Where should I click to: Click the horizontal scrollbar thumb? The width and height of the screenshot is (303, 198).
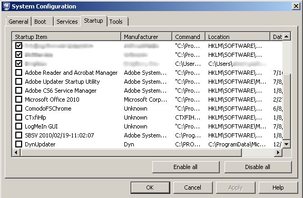coord(131,152)
